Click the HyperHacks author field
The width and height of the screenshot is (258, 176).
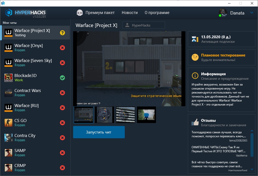pos(144,25)
